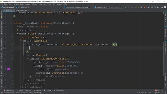Open Layout Captures tool window
Viewport: 167px width, 94px height.
click(1, 44)
